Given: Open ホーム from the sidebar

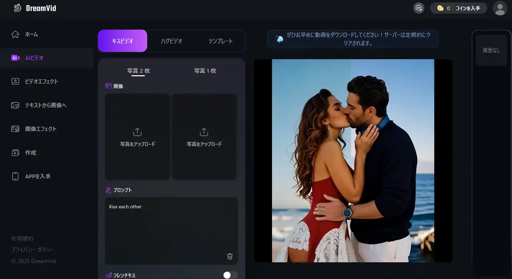Looking at the screenshot, I should point(31,34).
